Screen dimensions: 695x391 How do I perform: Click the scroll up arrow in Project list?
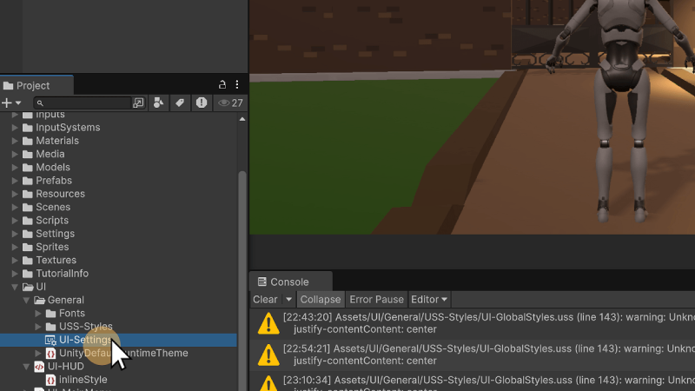(x=242, y=119)
